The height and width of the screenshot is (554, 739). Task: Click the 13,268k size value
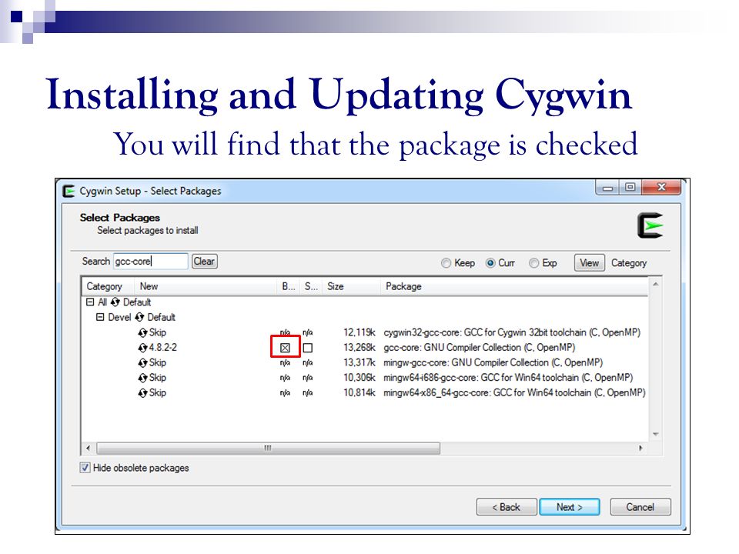359,348
